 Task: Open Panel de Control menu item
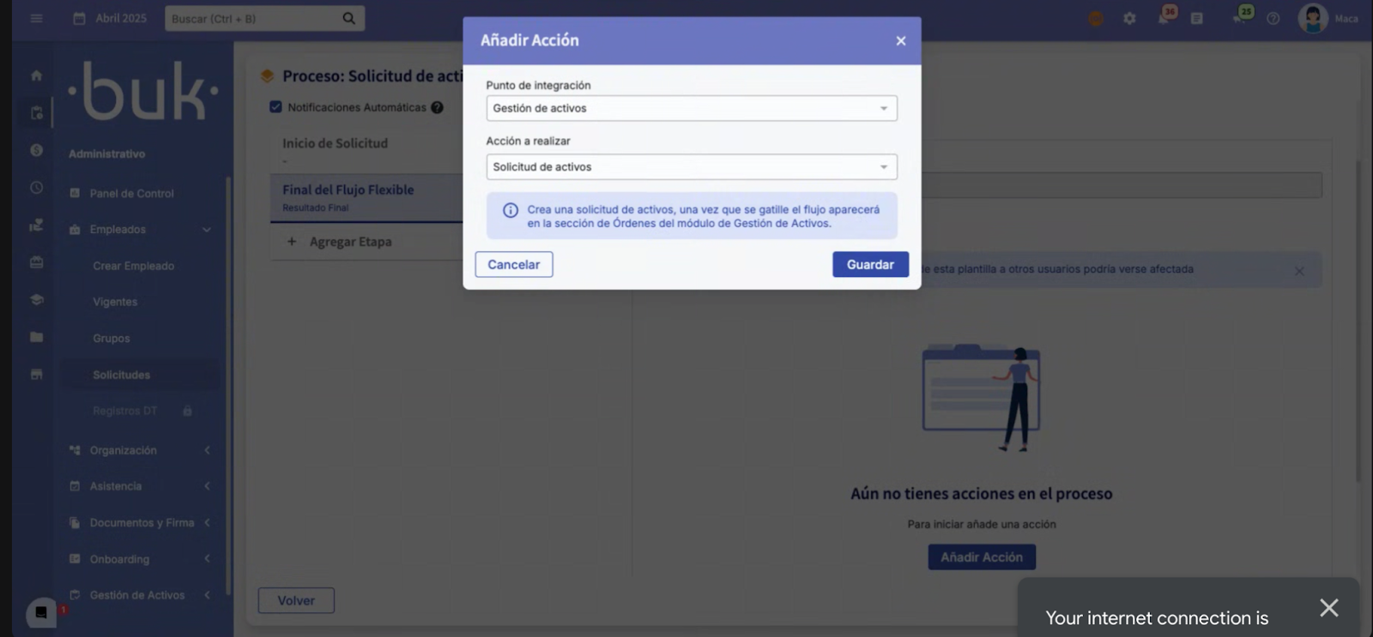coord(131,194)
